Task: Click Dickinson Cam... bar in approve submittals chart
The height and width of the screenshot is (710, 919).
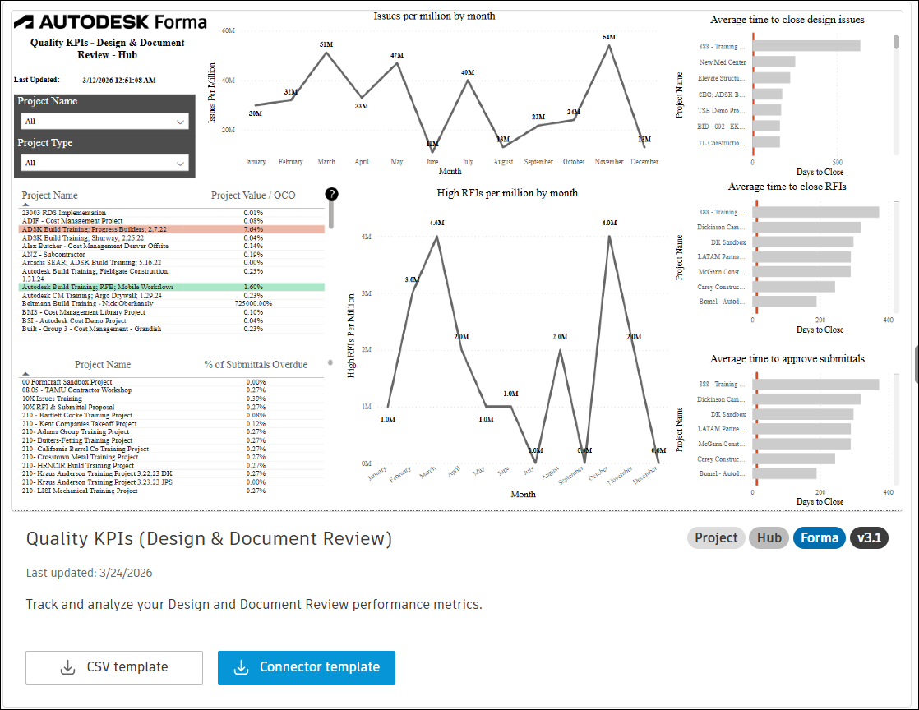Action: [x=807, y=399]
